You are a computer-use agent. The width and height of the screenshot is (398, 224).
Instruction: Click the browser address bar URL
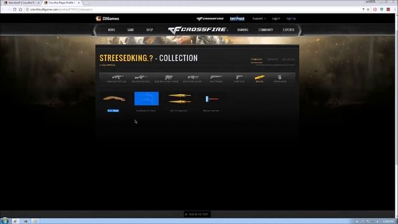pos(62,9)
